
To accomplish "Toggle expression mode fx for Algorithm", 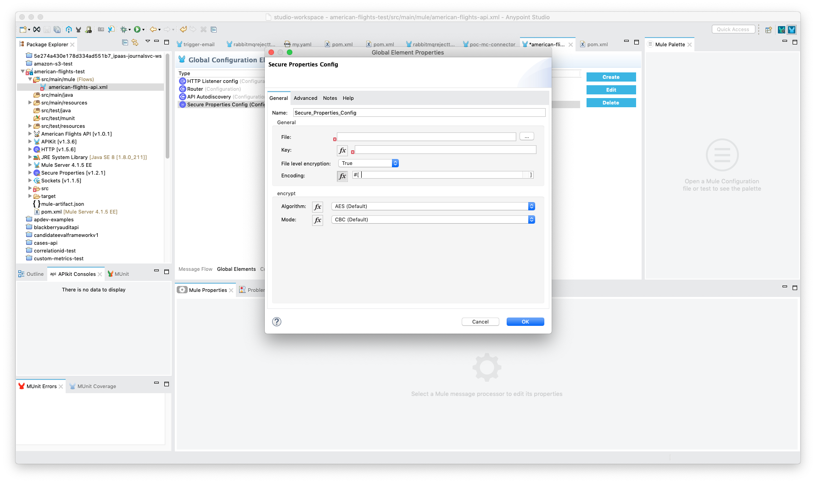I will (x=318, y=207).
